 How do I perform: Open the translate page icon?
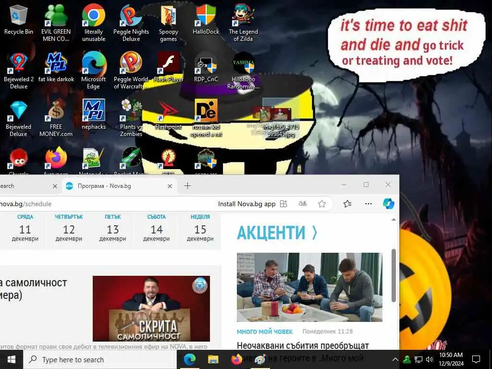coord(303,204)
